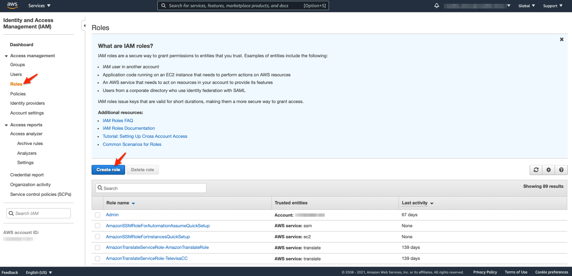Open IAM Roles Documentation link
The height and width of the screenshot is (276, 572).
(x=129, y=128)
